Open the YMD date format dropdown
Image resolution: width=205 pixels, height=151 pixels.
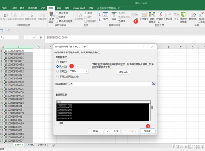(87, 72)
